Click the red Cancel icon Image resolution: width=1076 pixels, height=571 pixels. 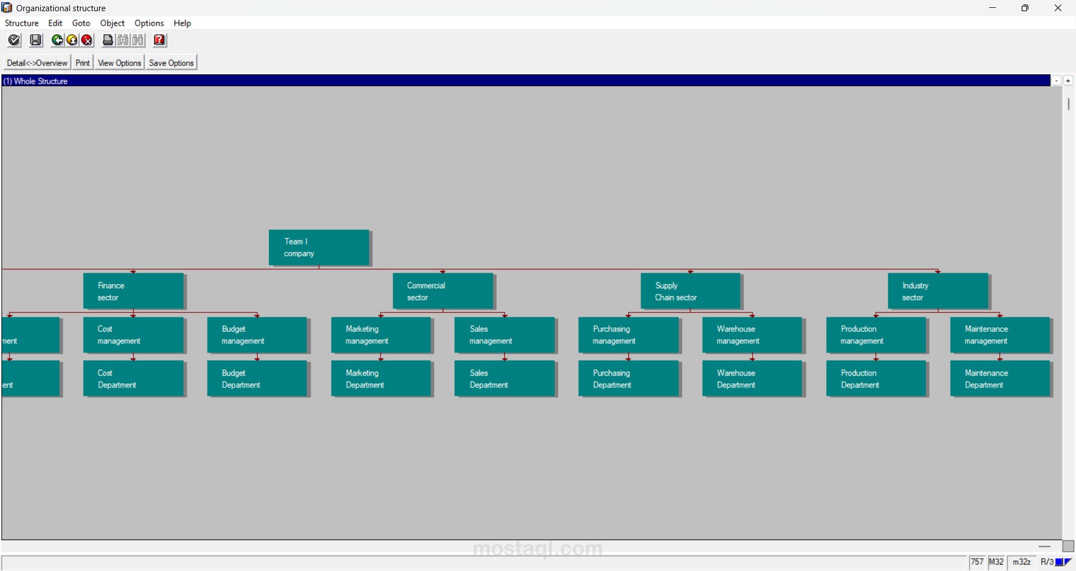tap(86, 40)
